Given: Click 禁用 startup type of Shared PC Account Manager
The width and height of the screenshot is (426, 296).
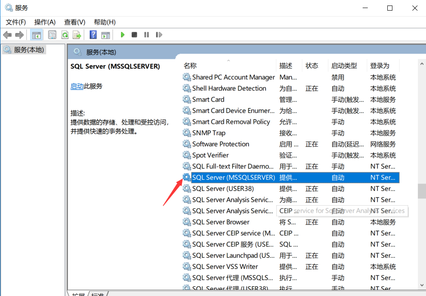Looking at the screenshot, I should pyautogui.click(x=338, y=78).
